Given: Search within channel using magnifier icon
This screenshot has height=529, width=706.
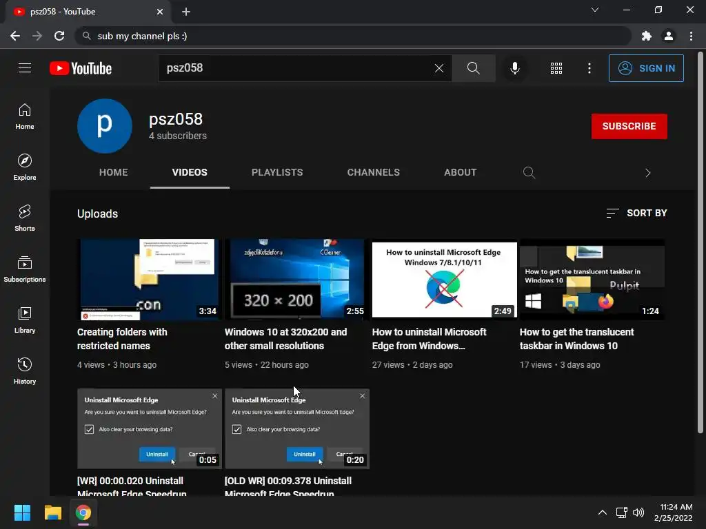Looking at the screenshot, I should point(529,173).
